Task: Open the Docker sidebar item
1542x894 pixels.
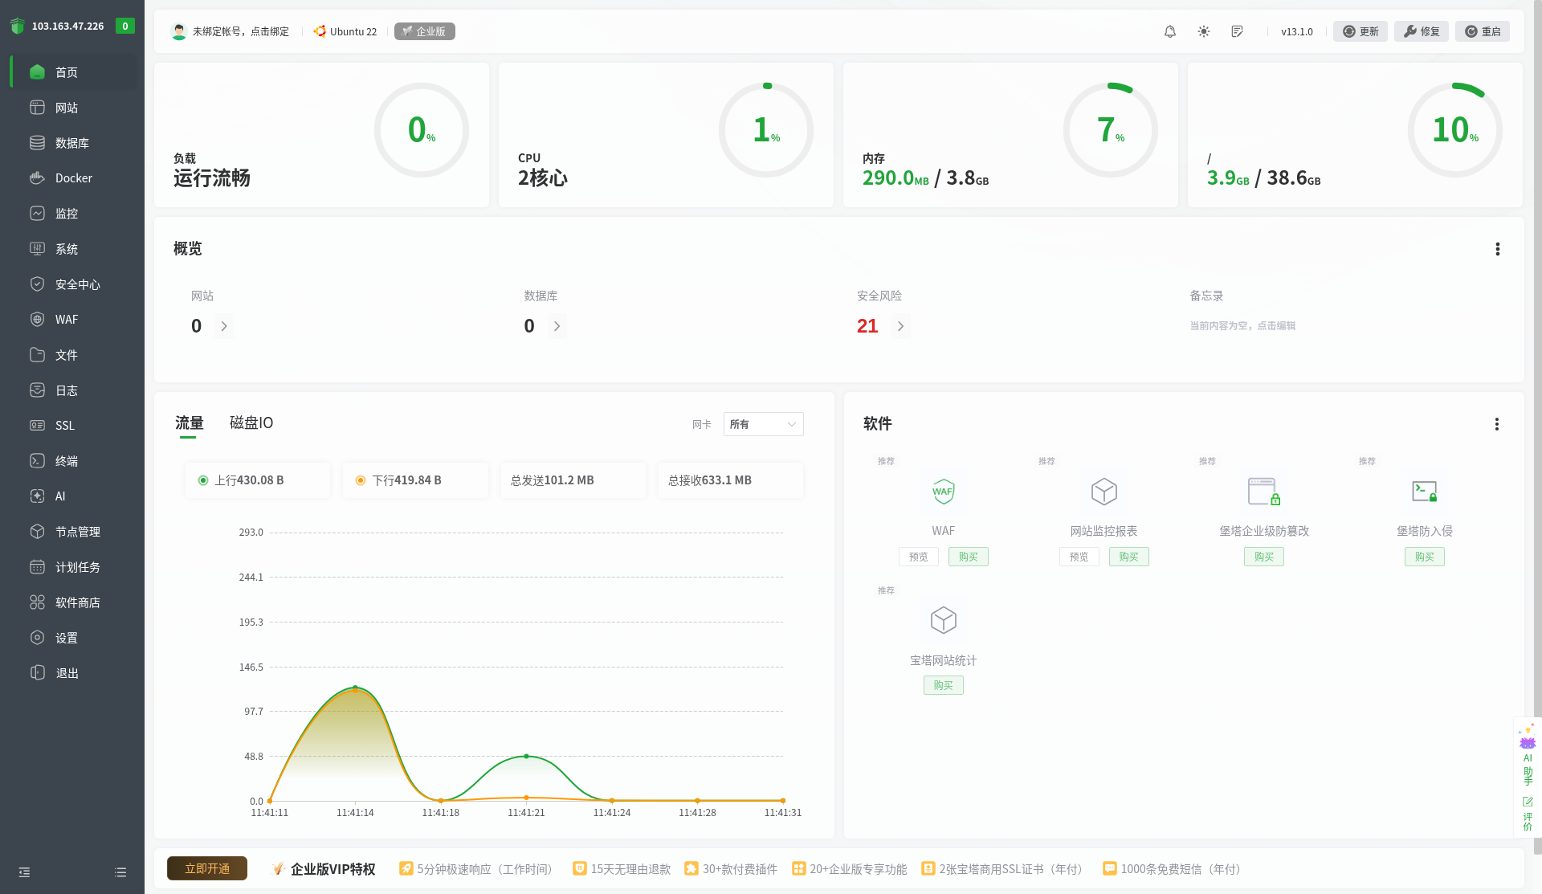Action: [72, 178]
